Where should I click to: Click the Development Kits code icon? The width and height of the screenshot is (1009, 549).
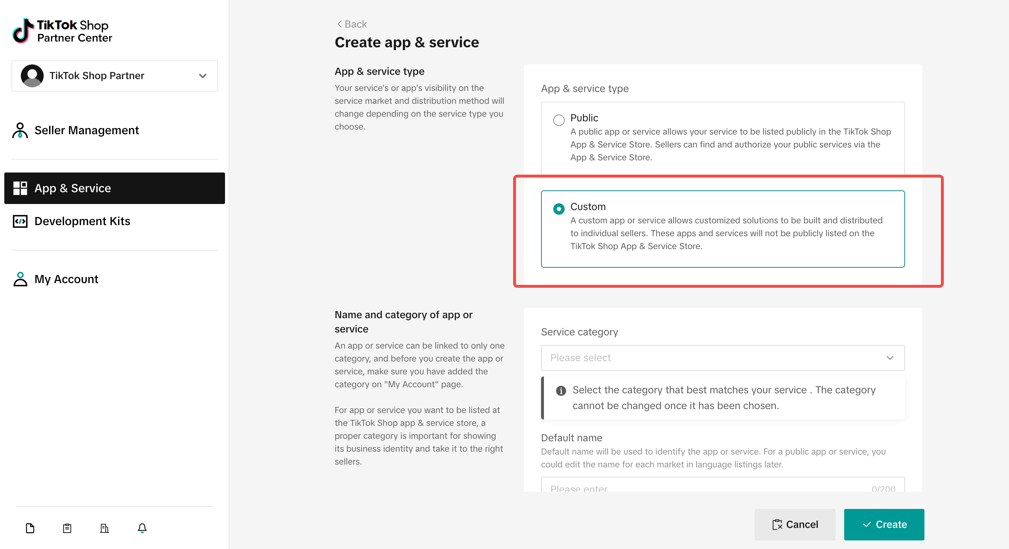(20, 221)
